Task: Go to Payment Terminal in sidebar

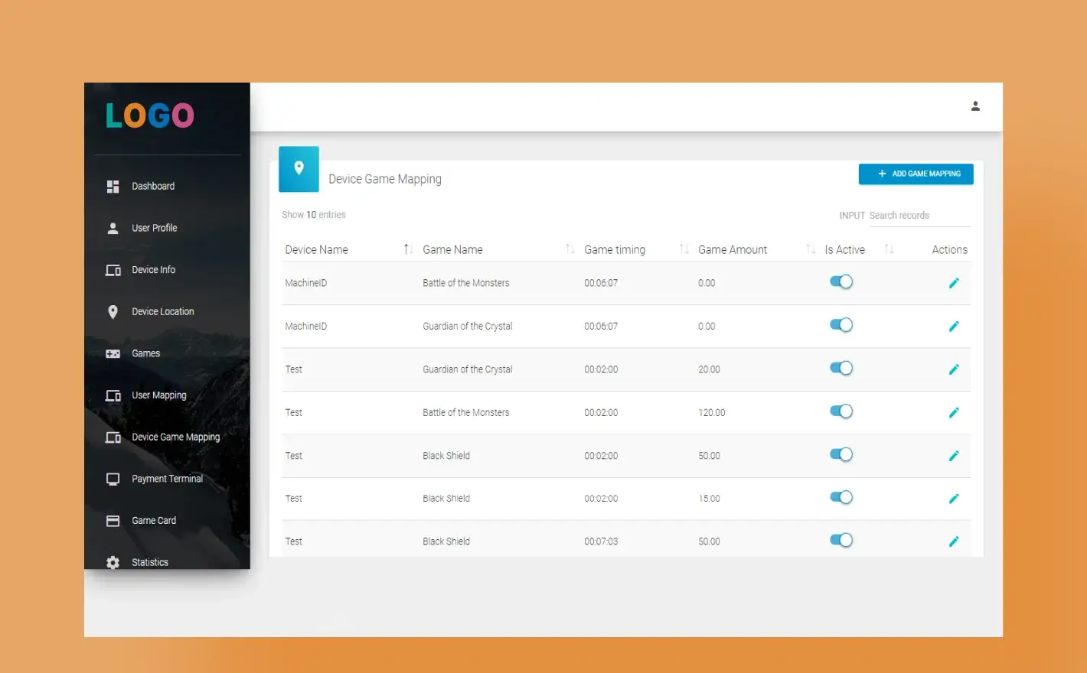Action: 167,479
